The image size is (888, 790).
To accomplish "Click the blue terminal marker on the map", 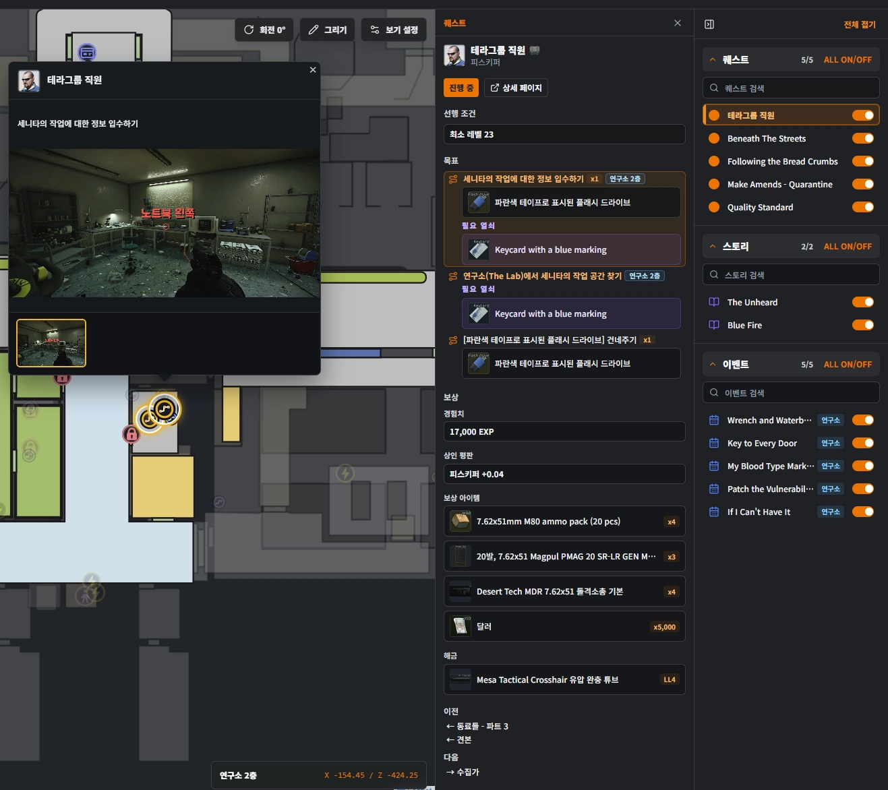I will point(87,52).
